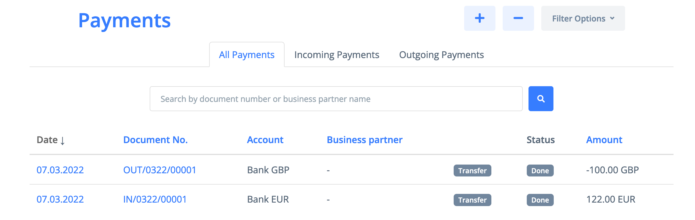The image size is (695, 220).
Task: Click the date of the EUR payment
Action: pyautogui.click(x=60, y=199)
